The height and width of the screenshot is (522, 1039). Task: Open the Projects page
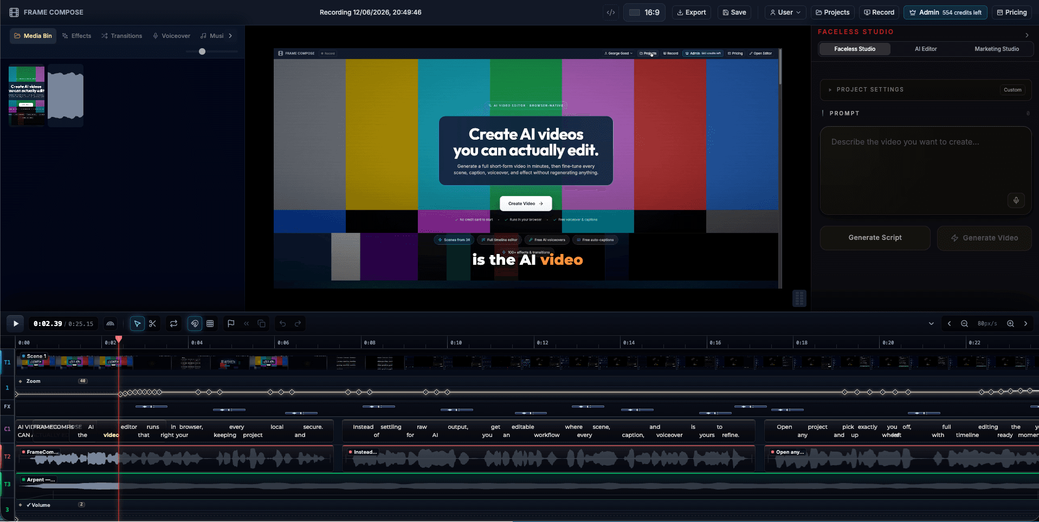pyautogui.click(x=833, y=12)
